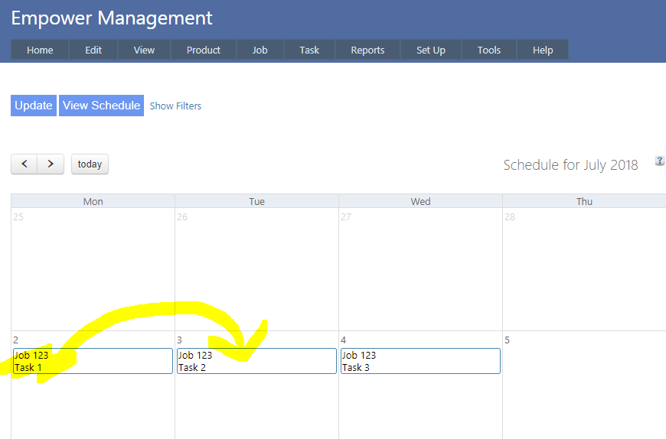Open the Reports menu
Screen dimensions: 666x439
point(367,50)
